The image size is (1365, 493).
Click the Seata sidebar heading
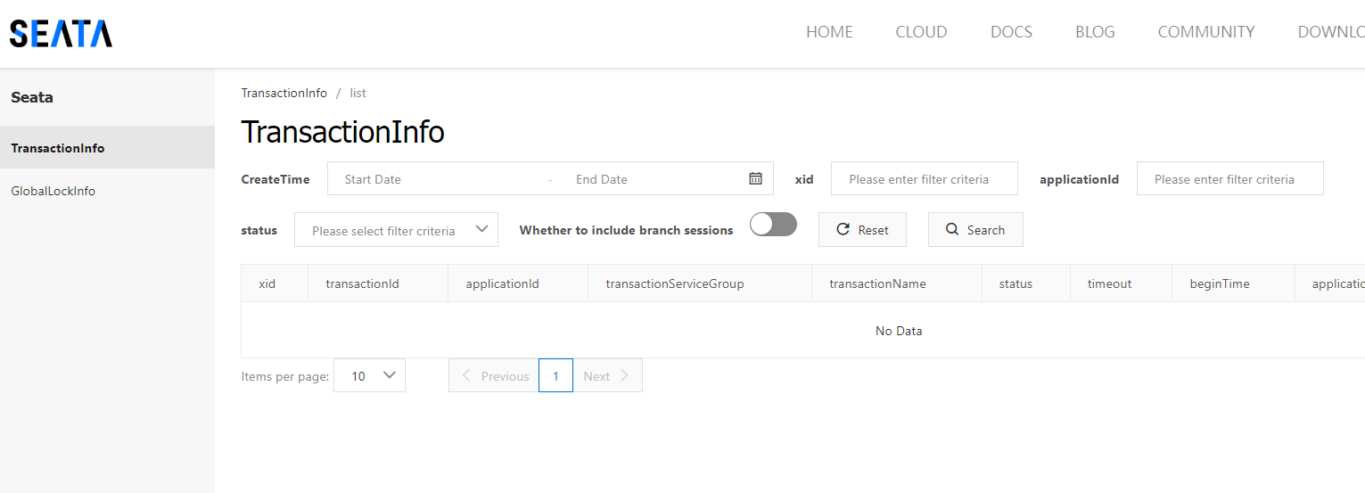pyautogui.click(x=32, y=97)
